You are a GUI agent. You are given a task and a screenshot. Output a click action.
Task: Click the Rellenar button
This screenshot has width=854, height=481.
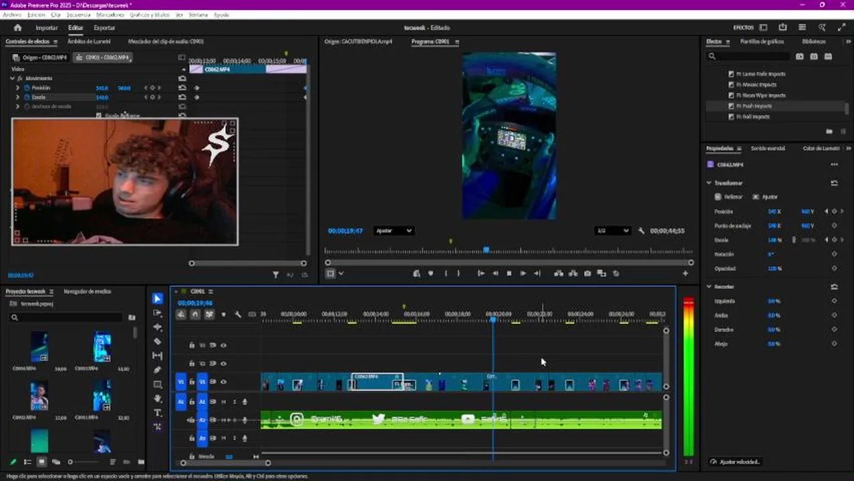tap(728, 196)
